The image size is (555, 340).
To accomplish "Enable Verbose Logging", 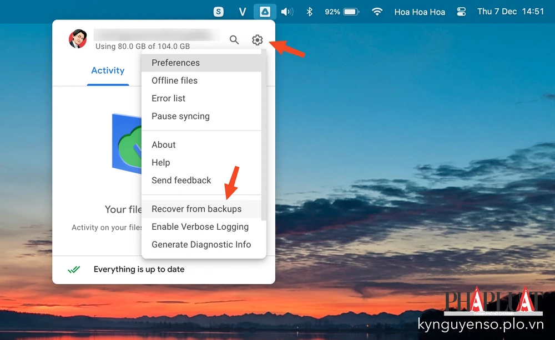I will 200,226.
